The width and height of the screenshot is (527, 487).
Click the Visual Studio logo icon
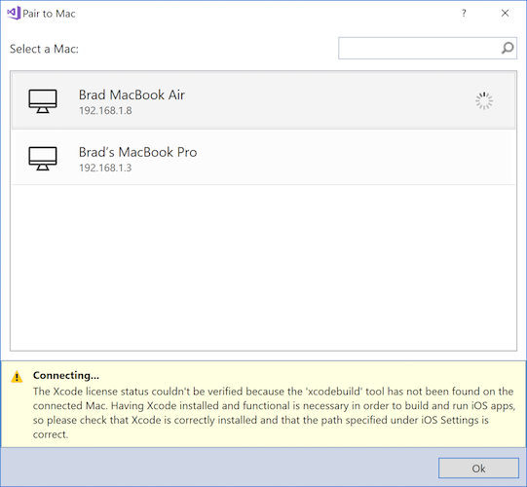[x=14, y=13]
